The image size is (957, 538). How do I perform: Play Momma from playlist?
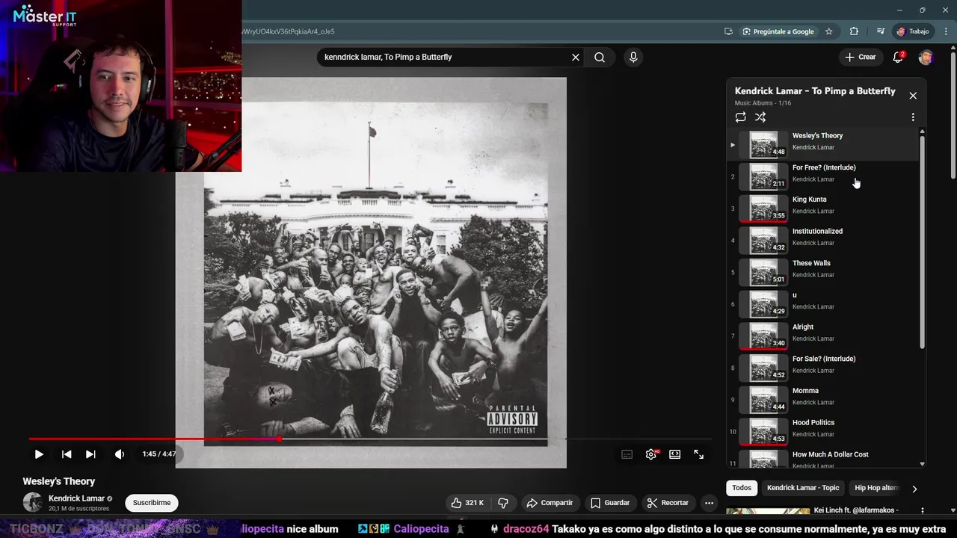[x=822, y=400]
